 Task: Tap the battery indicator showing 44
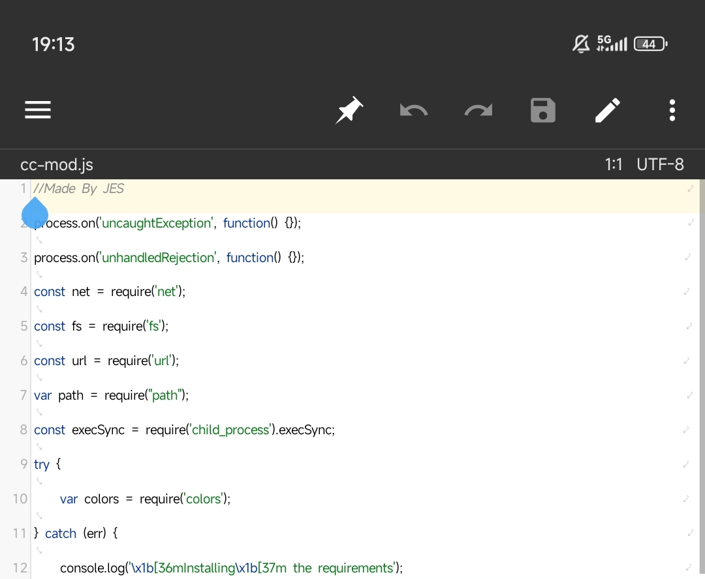tap(650, 44)
